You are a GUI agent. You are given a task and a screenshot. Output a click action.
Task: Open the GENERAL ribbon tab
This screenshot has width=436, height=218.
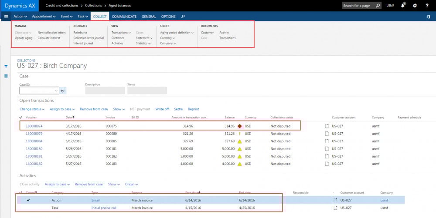149,17
